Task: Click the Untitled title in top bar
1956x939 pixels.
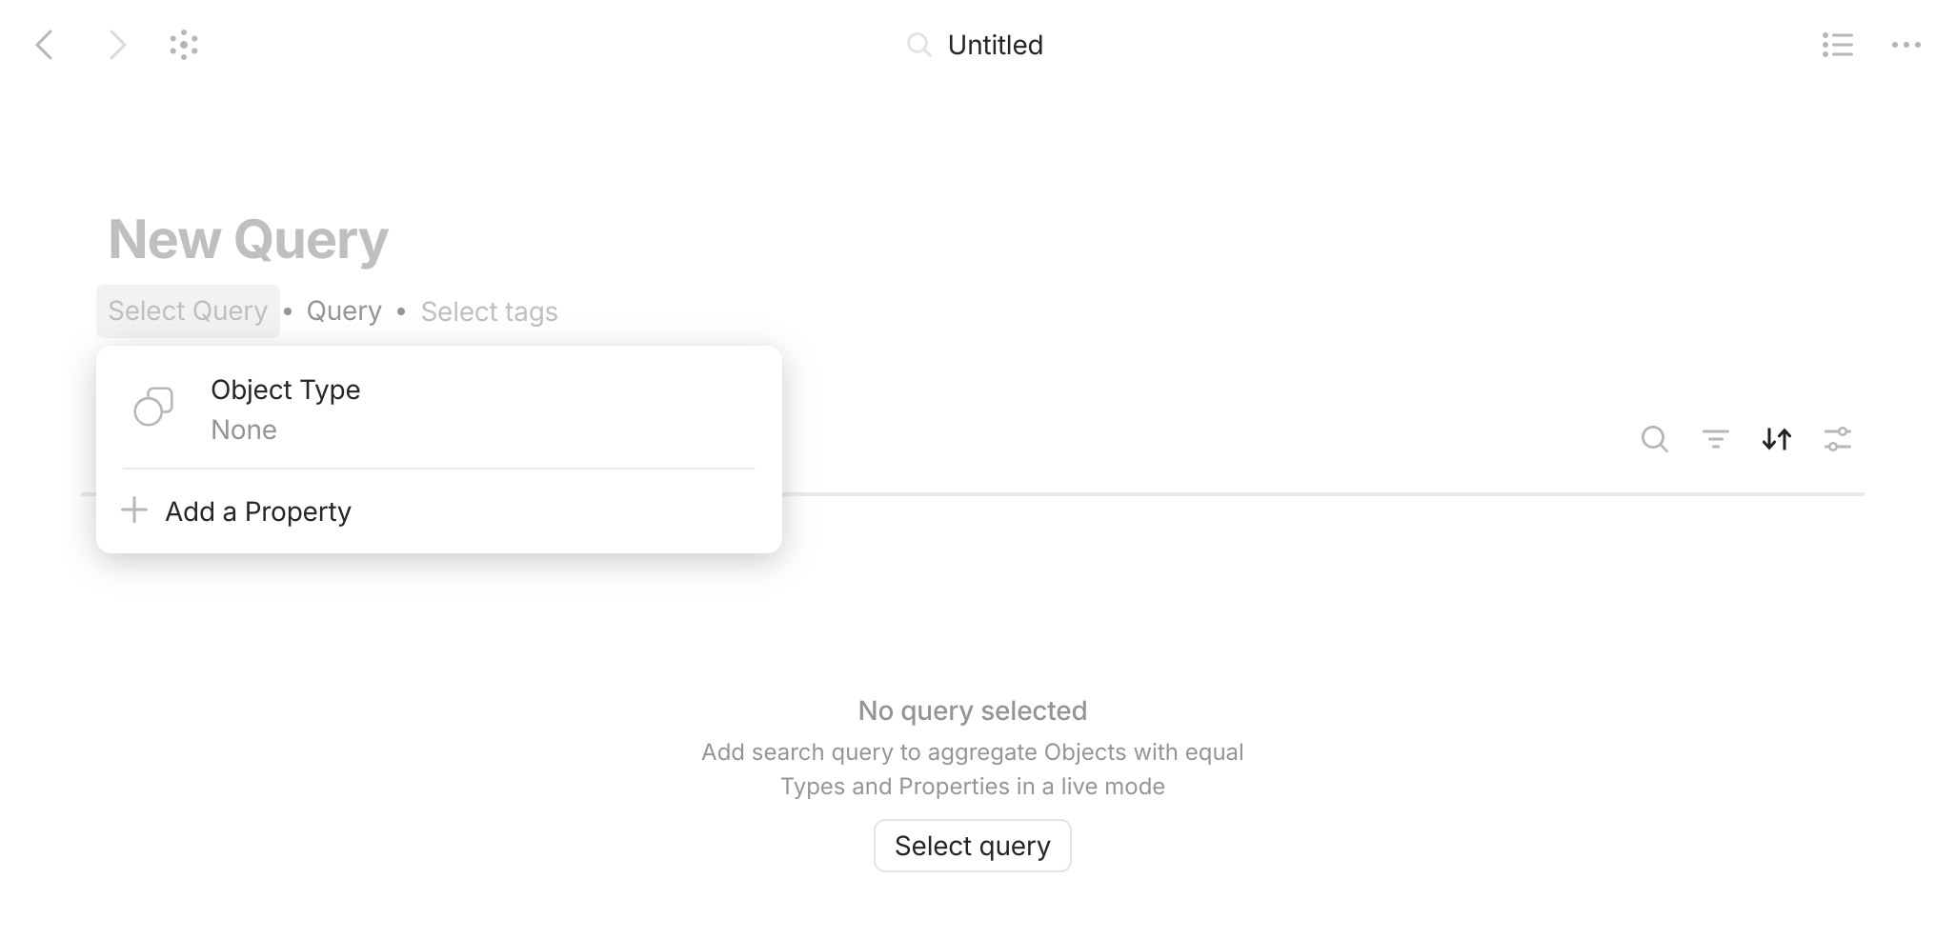Action: click(x=995, y=45)
